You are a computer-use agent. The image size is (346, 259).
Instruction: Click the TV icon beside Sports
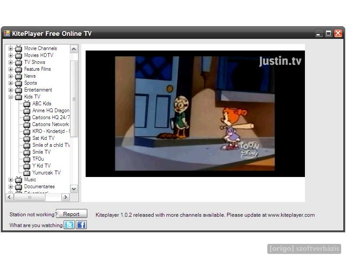coord(19,83)
